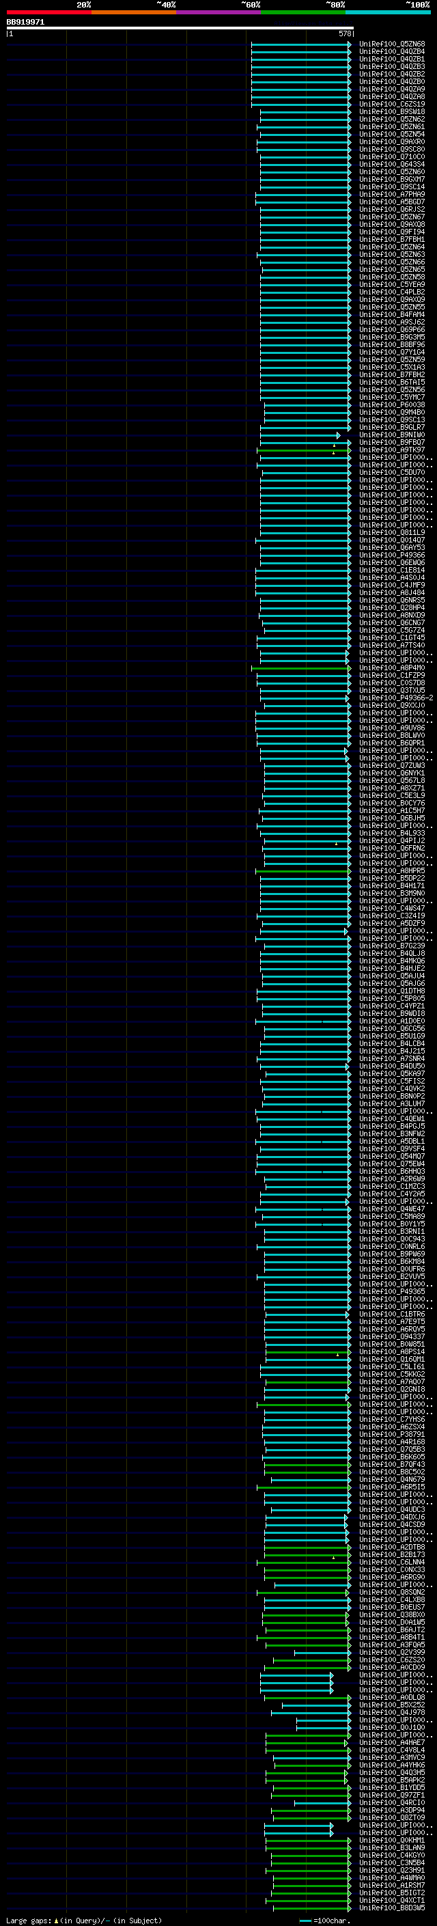Select the UniRef100_B9FBQ7 hit label
Screen dimensions: 437x1926
392,443
